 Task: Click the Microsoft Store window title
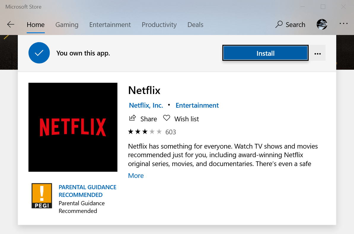coord(23,7)
